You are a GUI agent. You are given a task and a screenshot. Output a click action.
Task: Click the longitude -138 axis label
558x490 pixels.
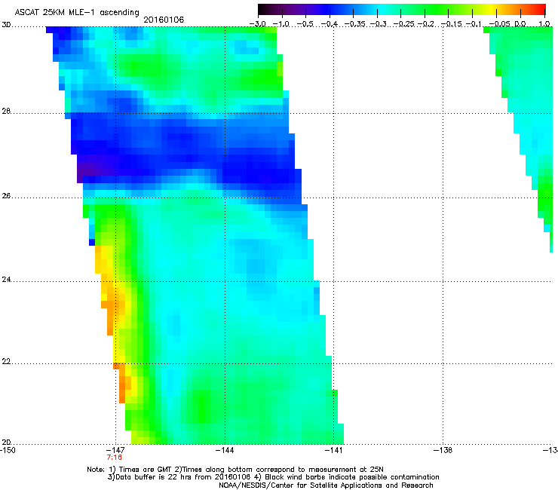(443, 450)
